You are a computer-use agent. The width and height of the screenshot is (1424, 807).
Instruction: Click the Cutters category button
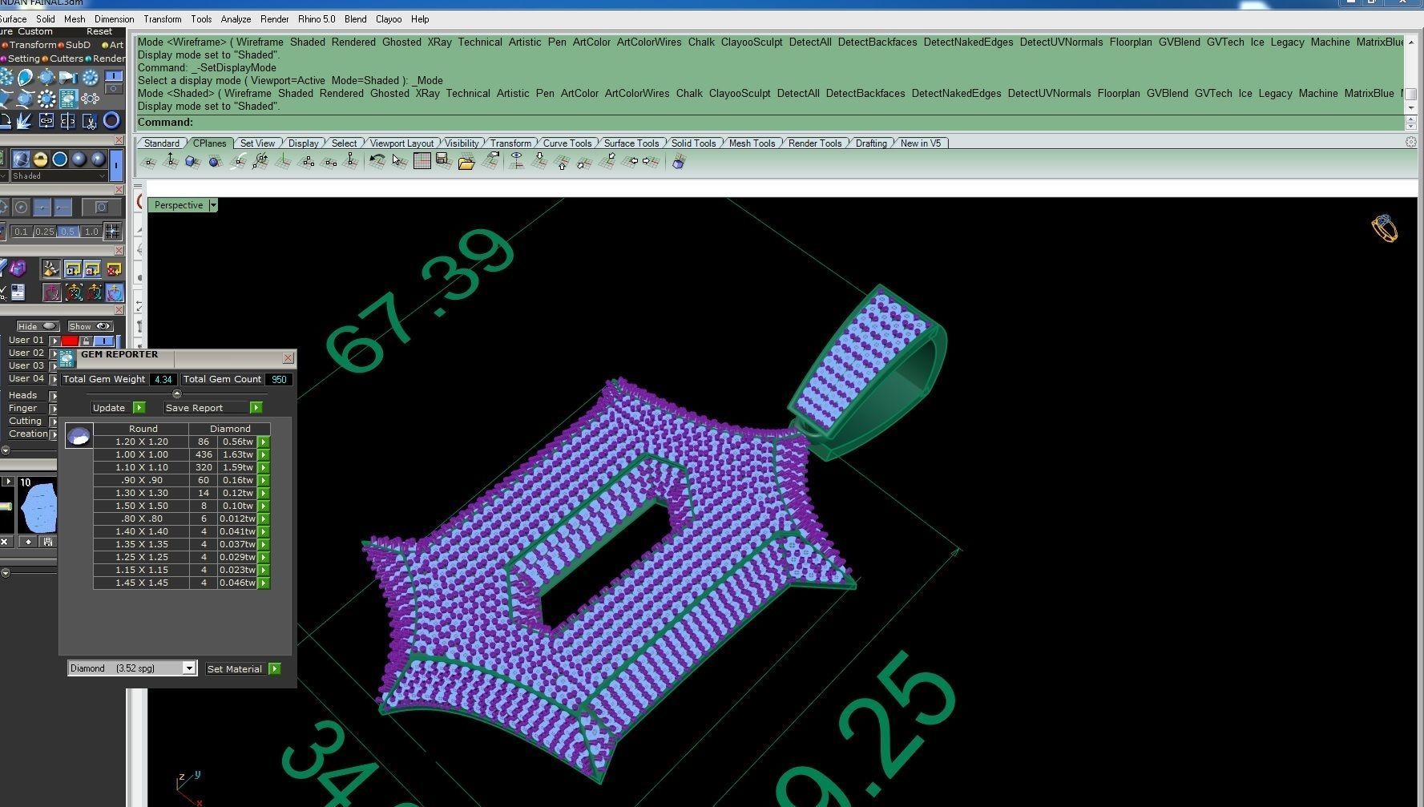click(x=63, y=59)
